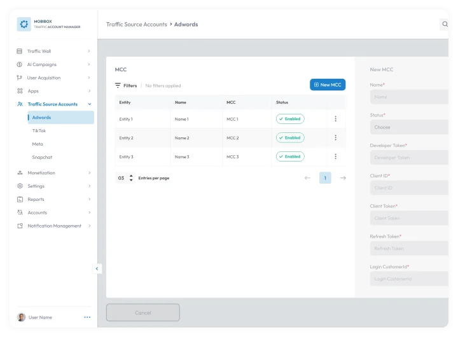Go to next page arrow
458x337 pixels.
click(x=343, y=178)
